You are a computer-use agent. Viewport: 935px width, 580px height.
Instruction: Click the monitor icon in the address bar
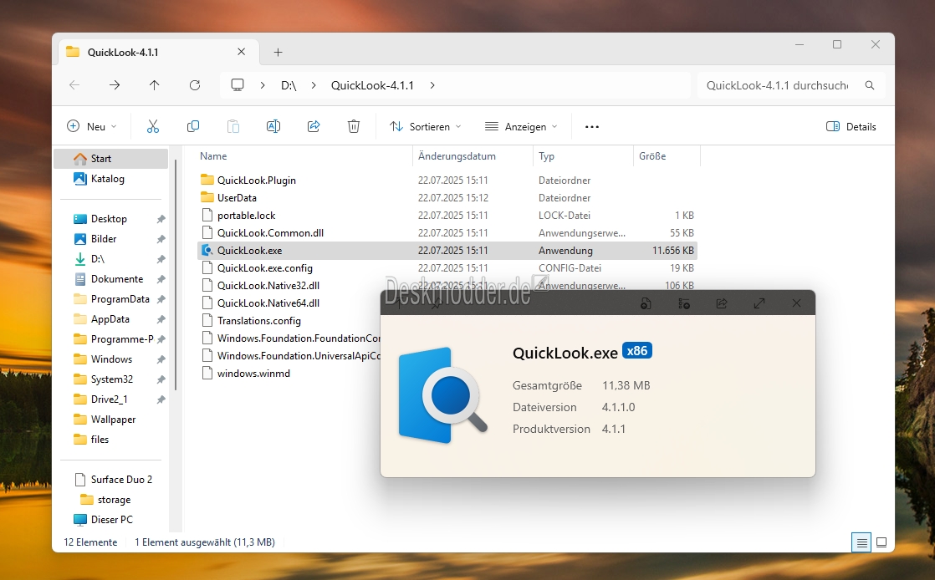[238, 85]
